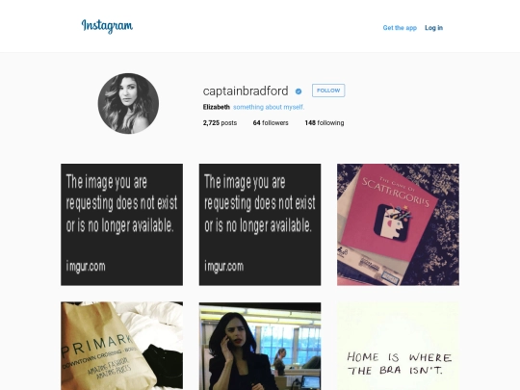This screenshot has height=390, width=520.
Task: Click the blue verified badge icon
Action: pyautogui.click(x=299, y=91)
